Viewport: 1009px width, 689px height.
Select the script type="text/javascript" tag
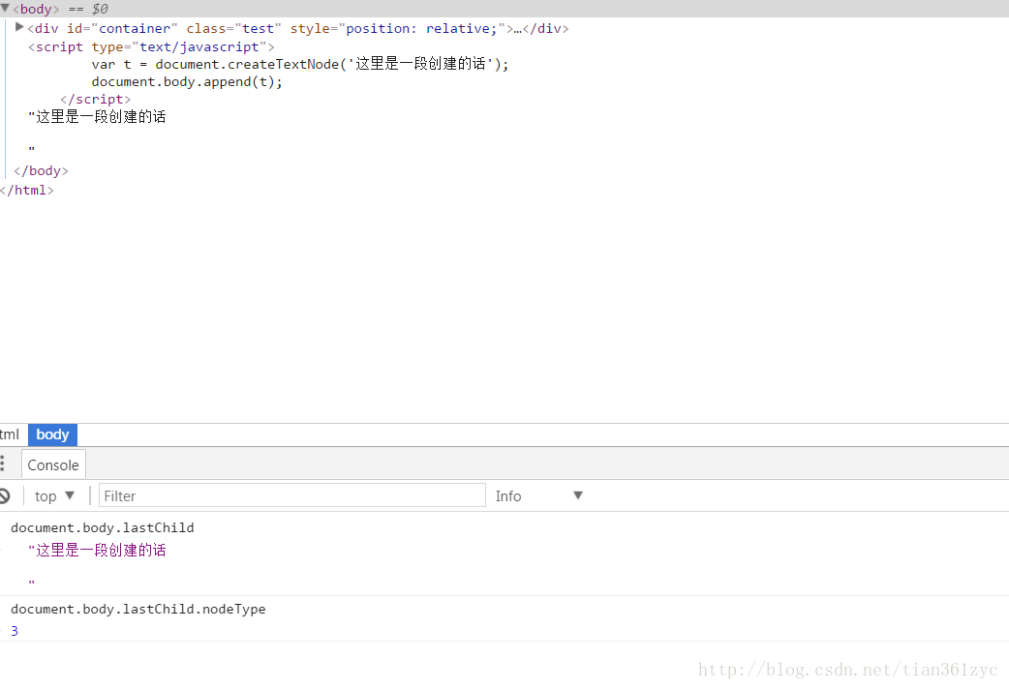tap(151, 47)
